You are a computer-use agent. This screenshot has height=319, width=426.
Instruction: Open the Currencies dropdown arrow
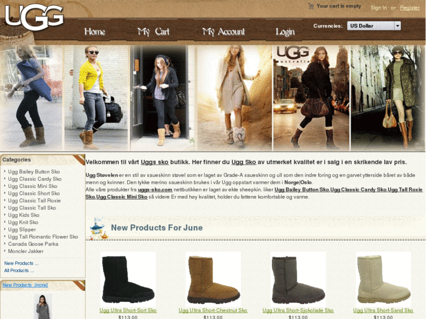397,26
